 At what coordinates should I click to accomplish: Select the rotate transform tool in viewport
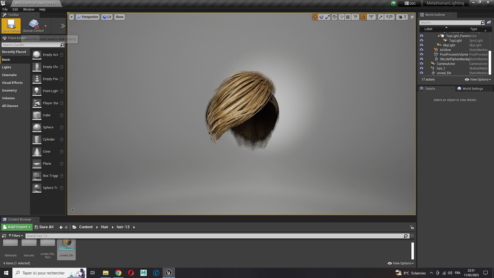pyautogui.click(x=321, y=17)
